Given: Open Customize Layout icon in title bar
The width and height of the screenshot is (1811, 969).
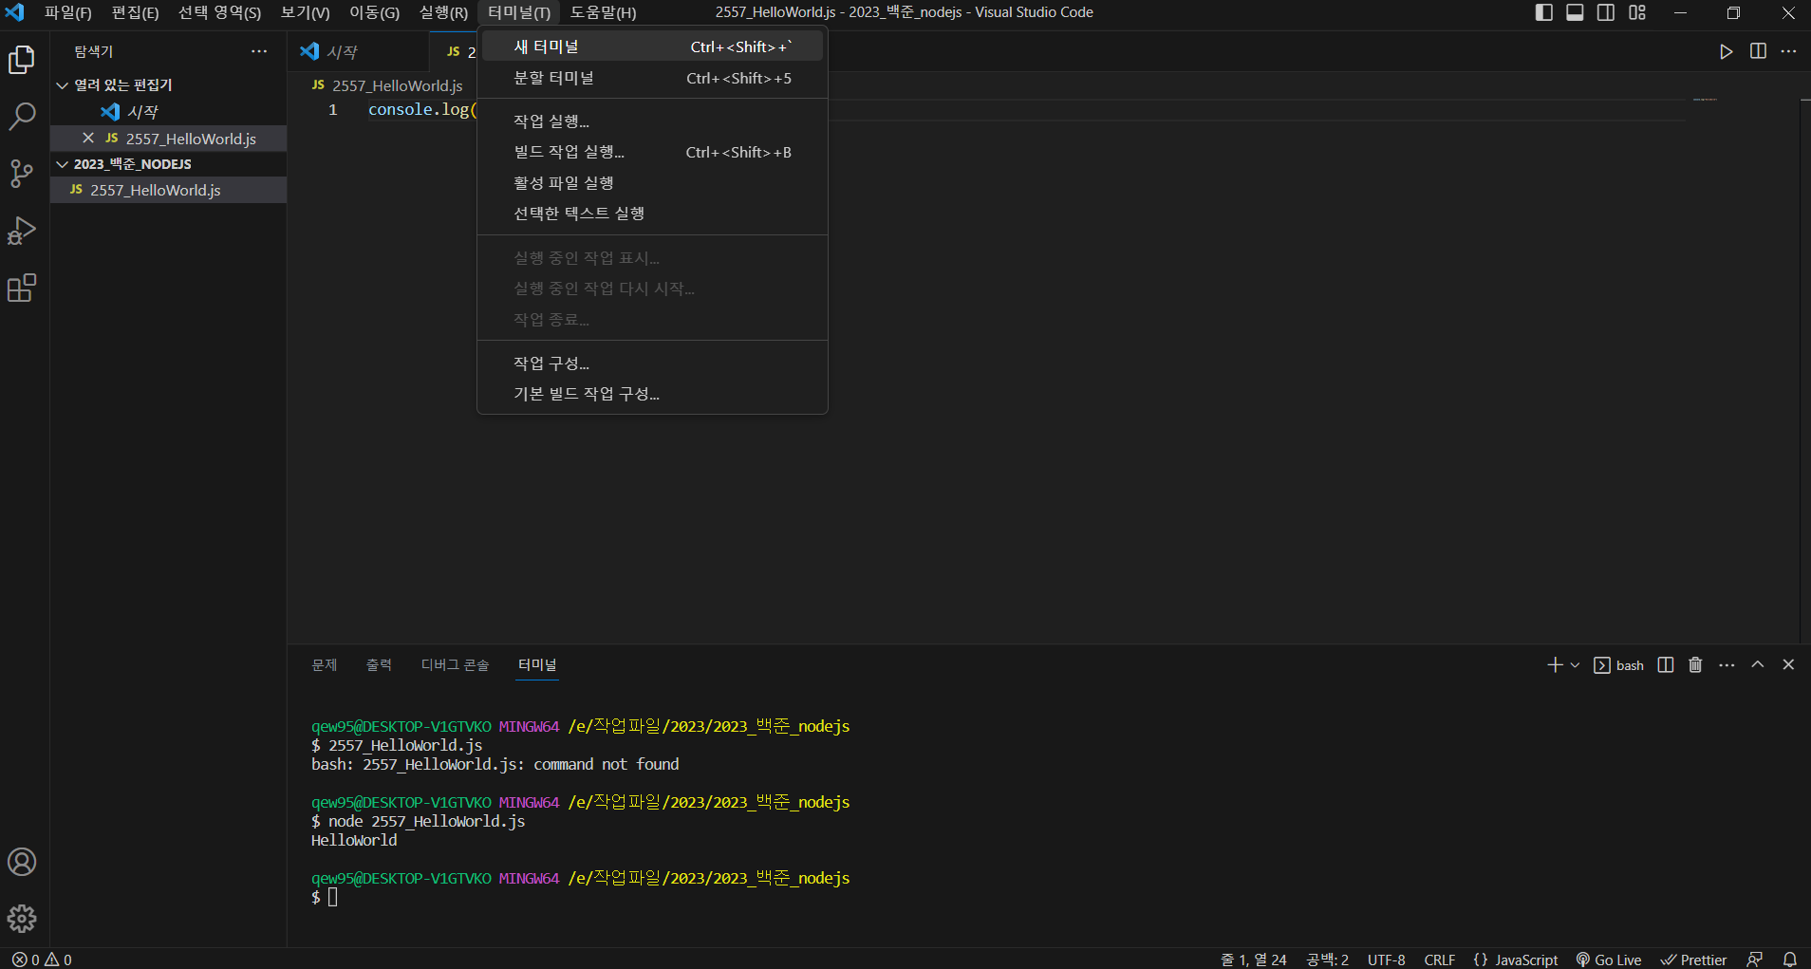Looking at the screenshot, I should click(x=1637, y=12).
